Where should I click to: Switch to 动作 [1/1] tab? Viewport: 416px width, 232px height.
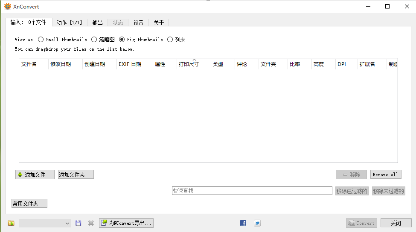pos(69,23)
